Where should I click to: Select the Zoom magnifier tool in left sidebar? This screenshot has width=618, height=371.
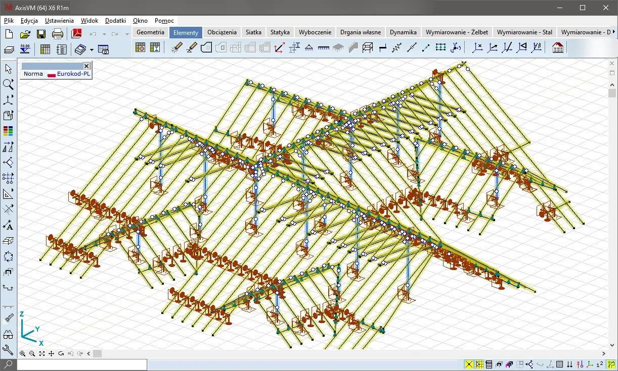(8, 84)
